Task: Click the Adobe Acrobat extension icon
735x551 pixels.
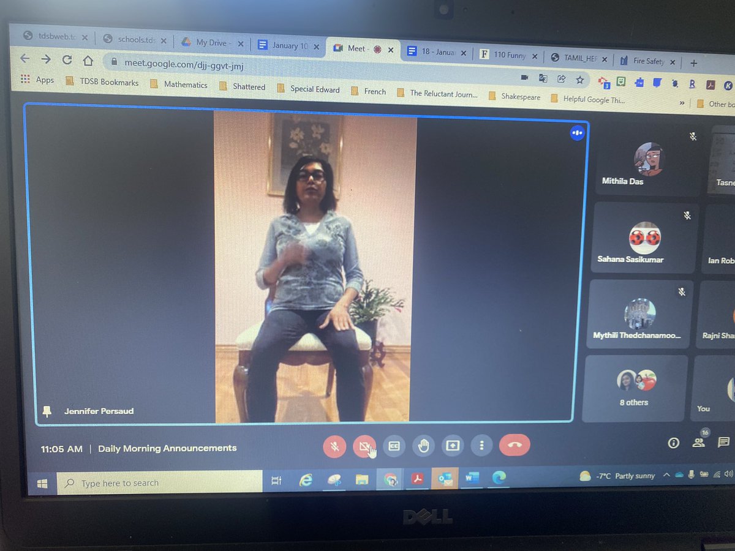Action: point(711,84)
